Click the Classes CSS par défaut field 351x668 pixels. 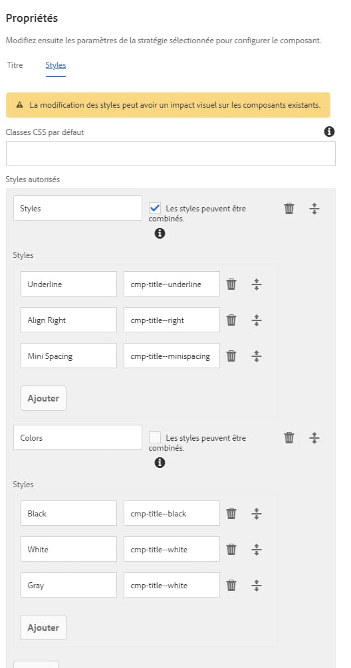[x=170, y=154]
